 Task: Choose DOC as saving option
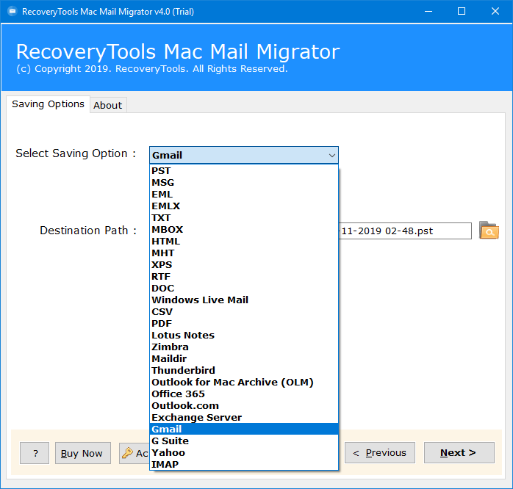(244, 289)
